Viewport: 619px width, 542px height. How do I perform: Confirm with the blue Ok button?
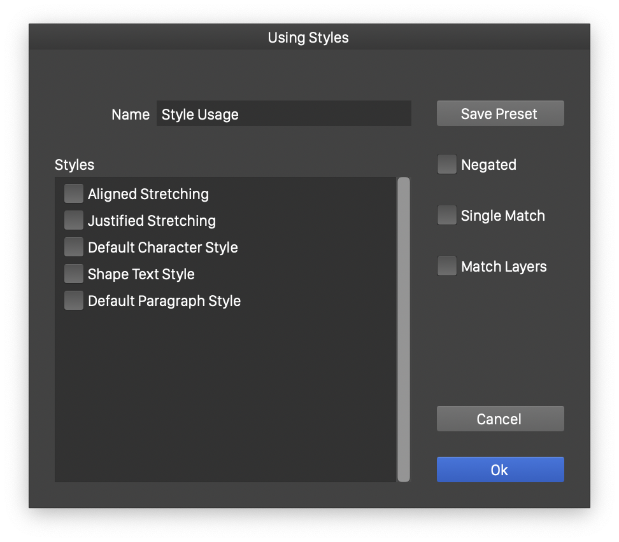click(500, 470)
